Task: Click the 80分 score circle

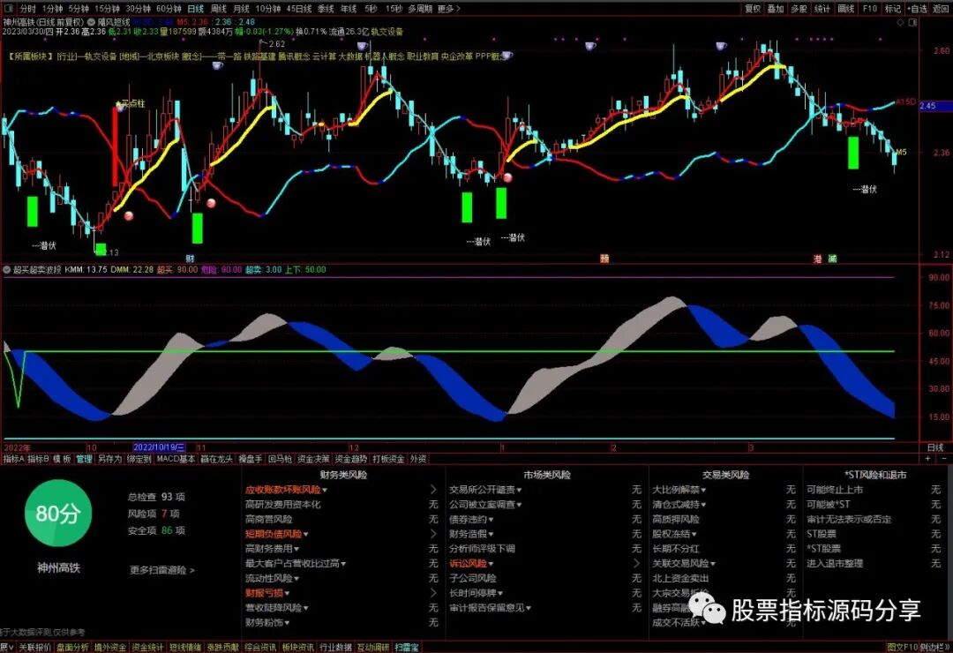Action: (x=58, y=514)
